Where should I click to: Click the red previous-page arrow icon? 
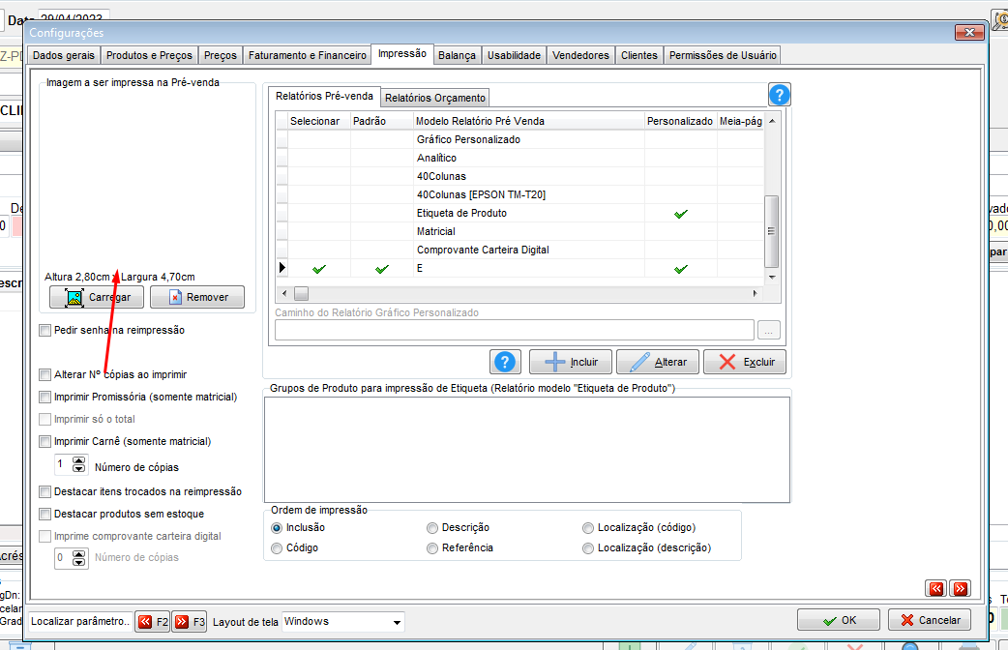coord(936,588)
